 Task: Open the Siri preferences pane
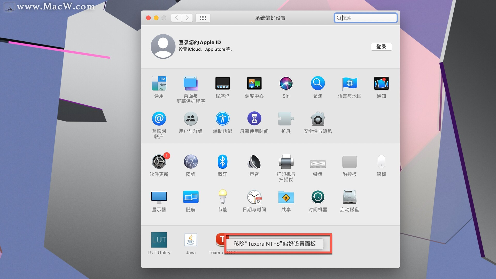pyautogui.click(x=286, y=84)
